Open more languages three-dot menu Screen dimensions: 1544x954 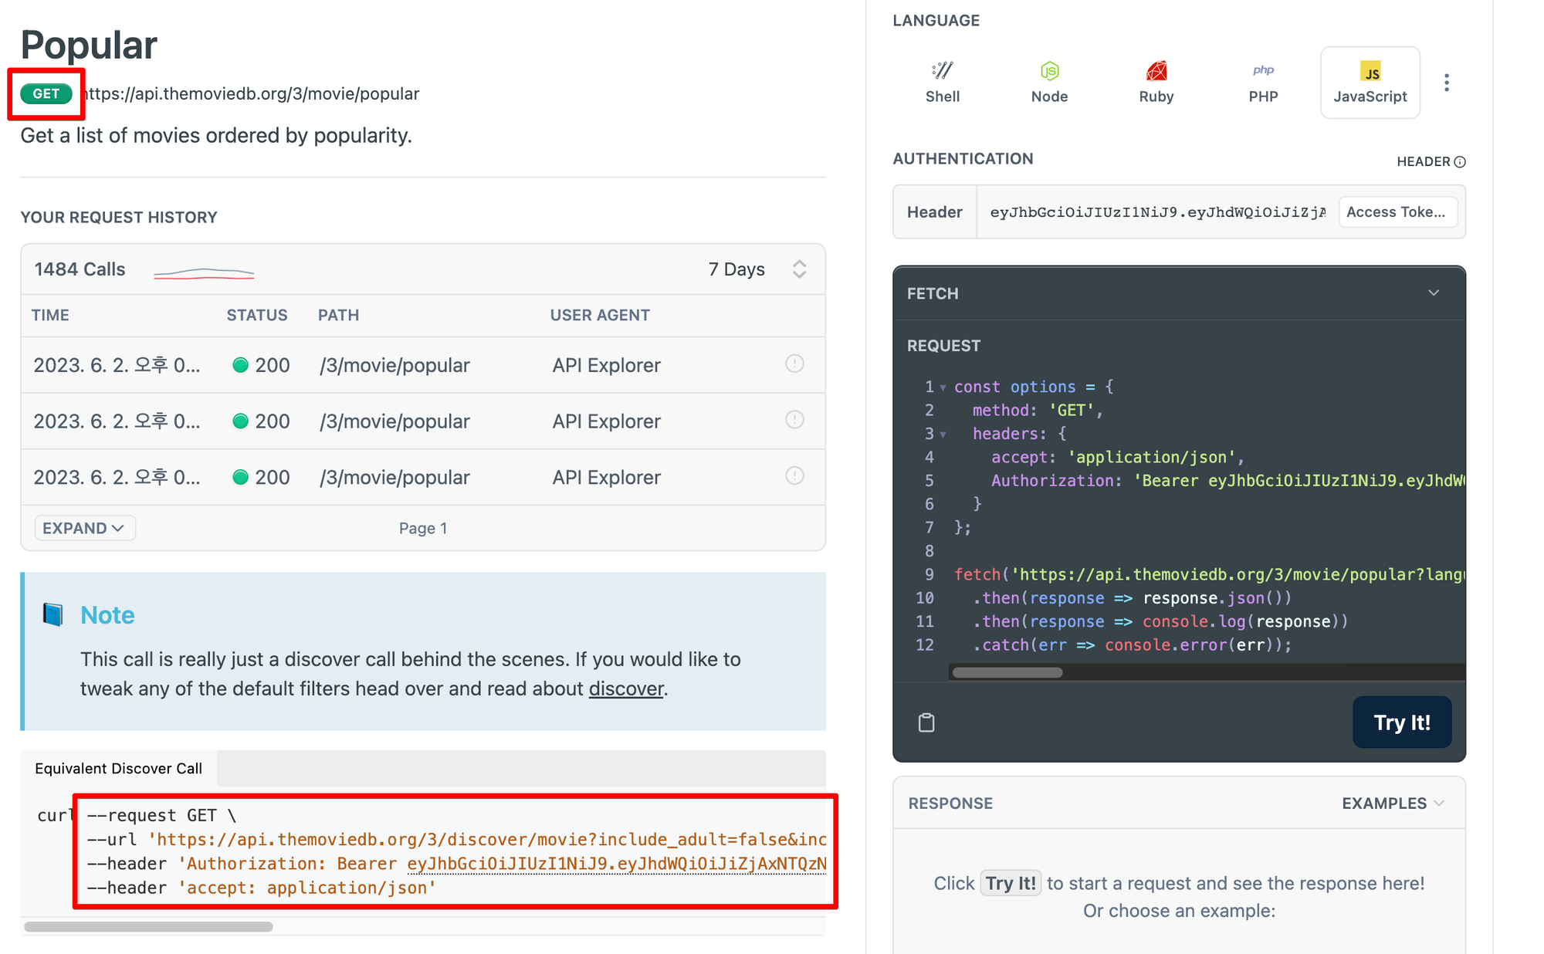coord(1446,83)
